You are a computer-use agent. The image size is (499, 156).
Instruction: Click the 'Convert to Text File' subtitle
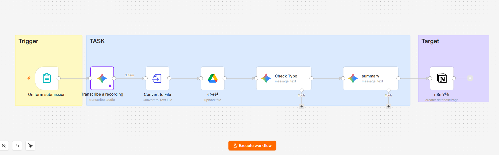(158, 100)
